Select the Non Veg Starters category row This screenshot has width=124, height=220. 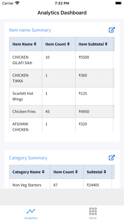coord(62,184)
